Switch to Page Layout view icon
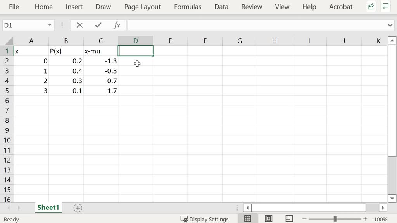 pyautogui.click(x=269, y=219)
